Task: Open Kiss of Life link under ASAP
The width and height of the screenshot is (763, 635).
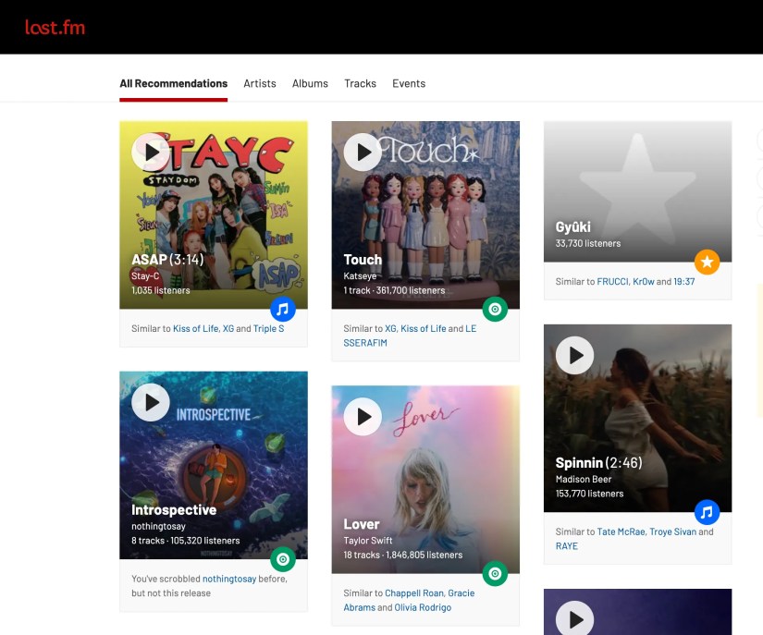Action: (196, 329)
